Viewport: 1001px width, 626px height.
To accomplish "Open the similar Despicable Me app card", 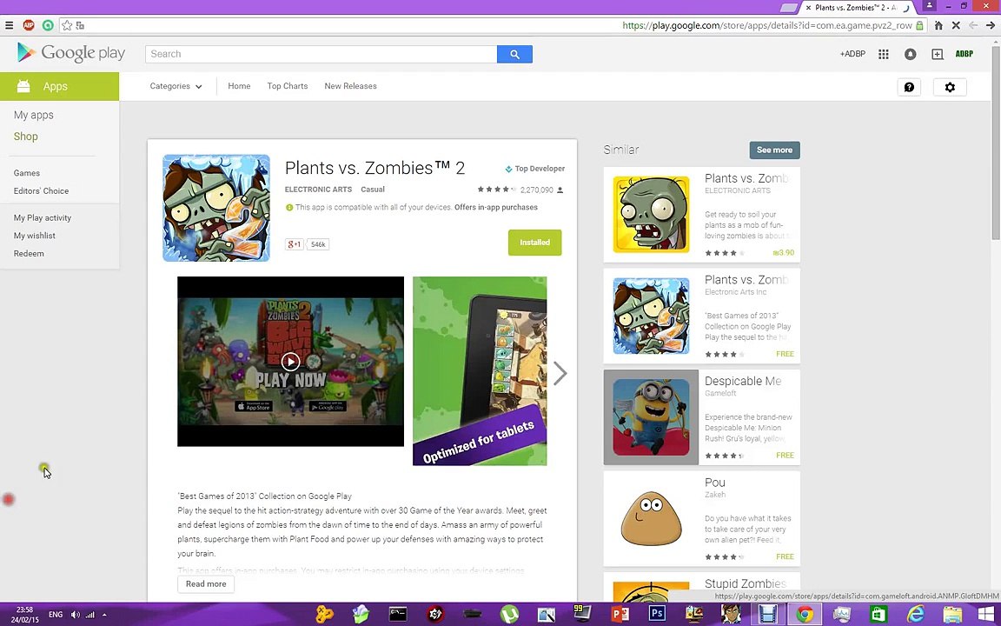I will click(x=701, y=417).
